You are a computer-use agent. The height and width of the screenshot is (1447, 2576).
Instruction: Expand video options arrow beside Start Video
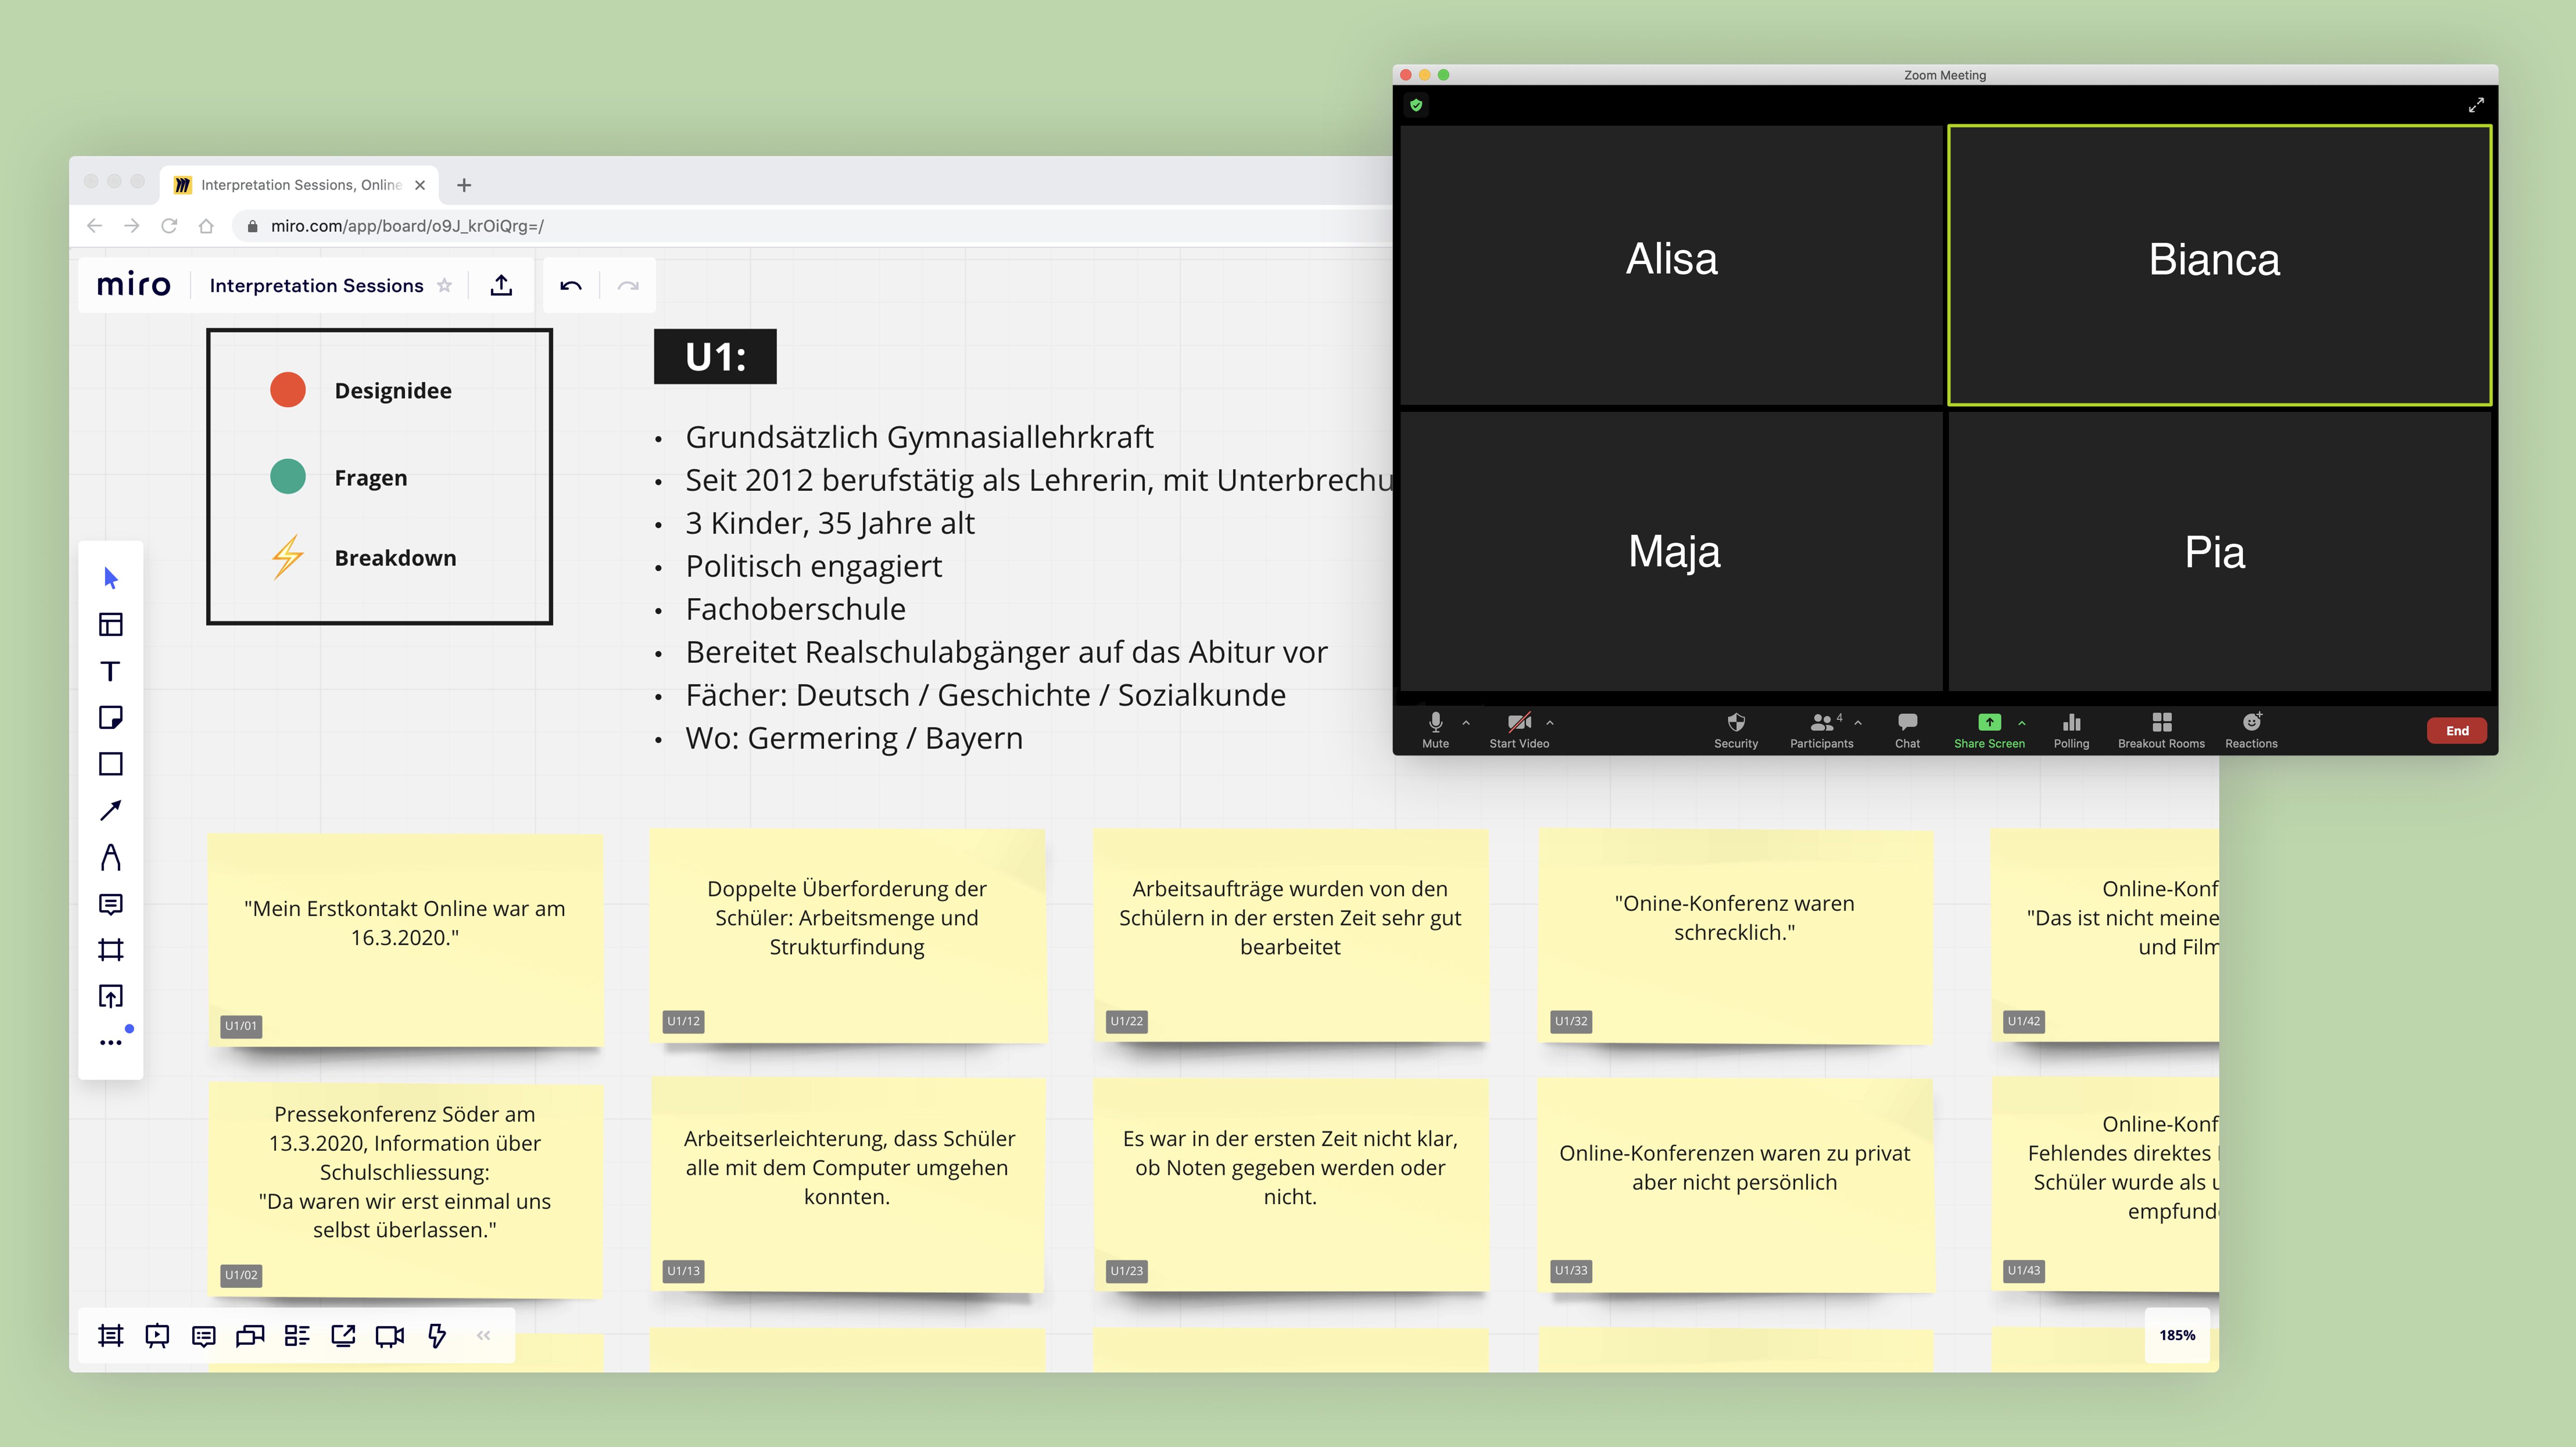click(1550, 722)
